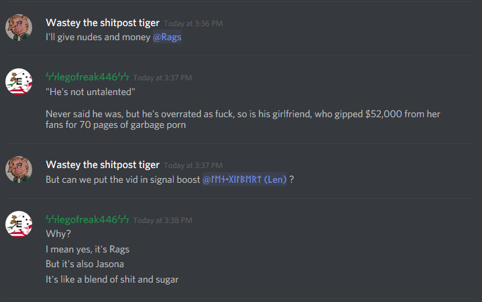Click the runic (Len) user mention

tap(245, 179)
